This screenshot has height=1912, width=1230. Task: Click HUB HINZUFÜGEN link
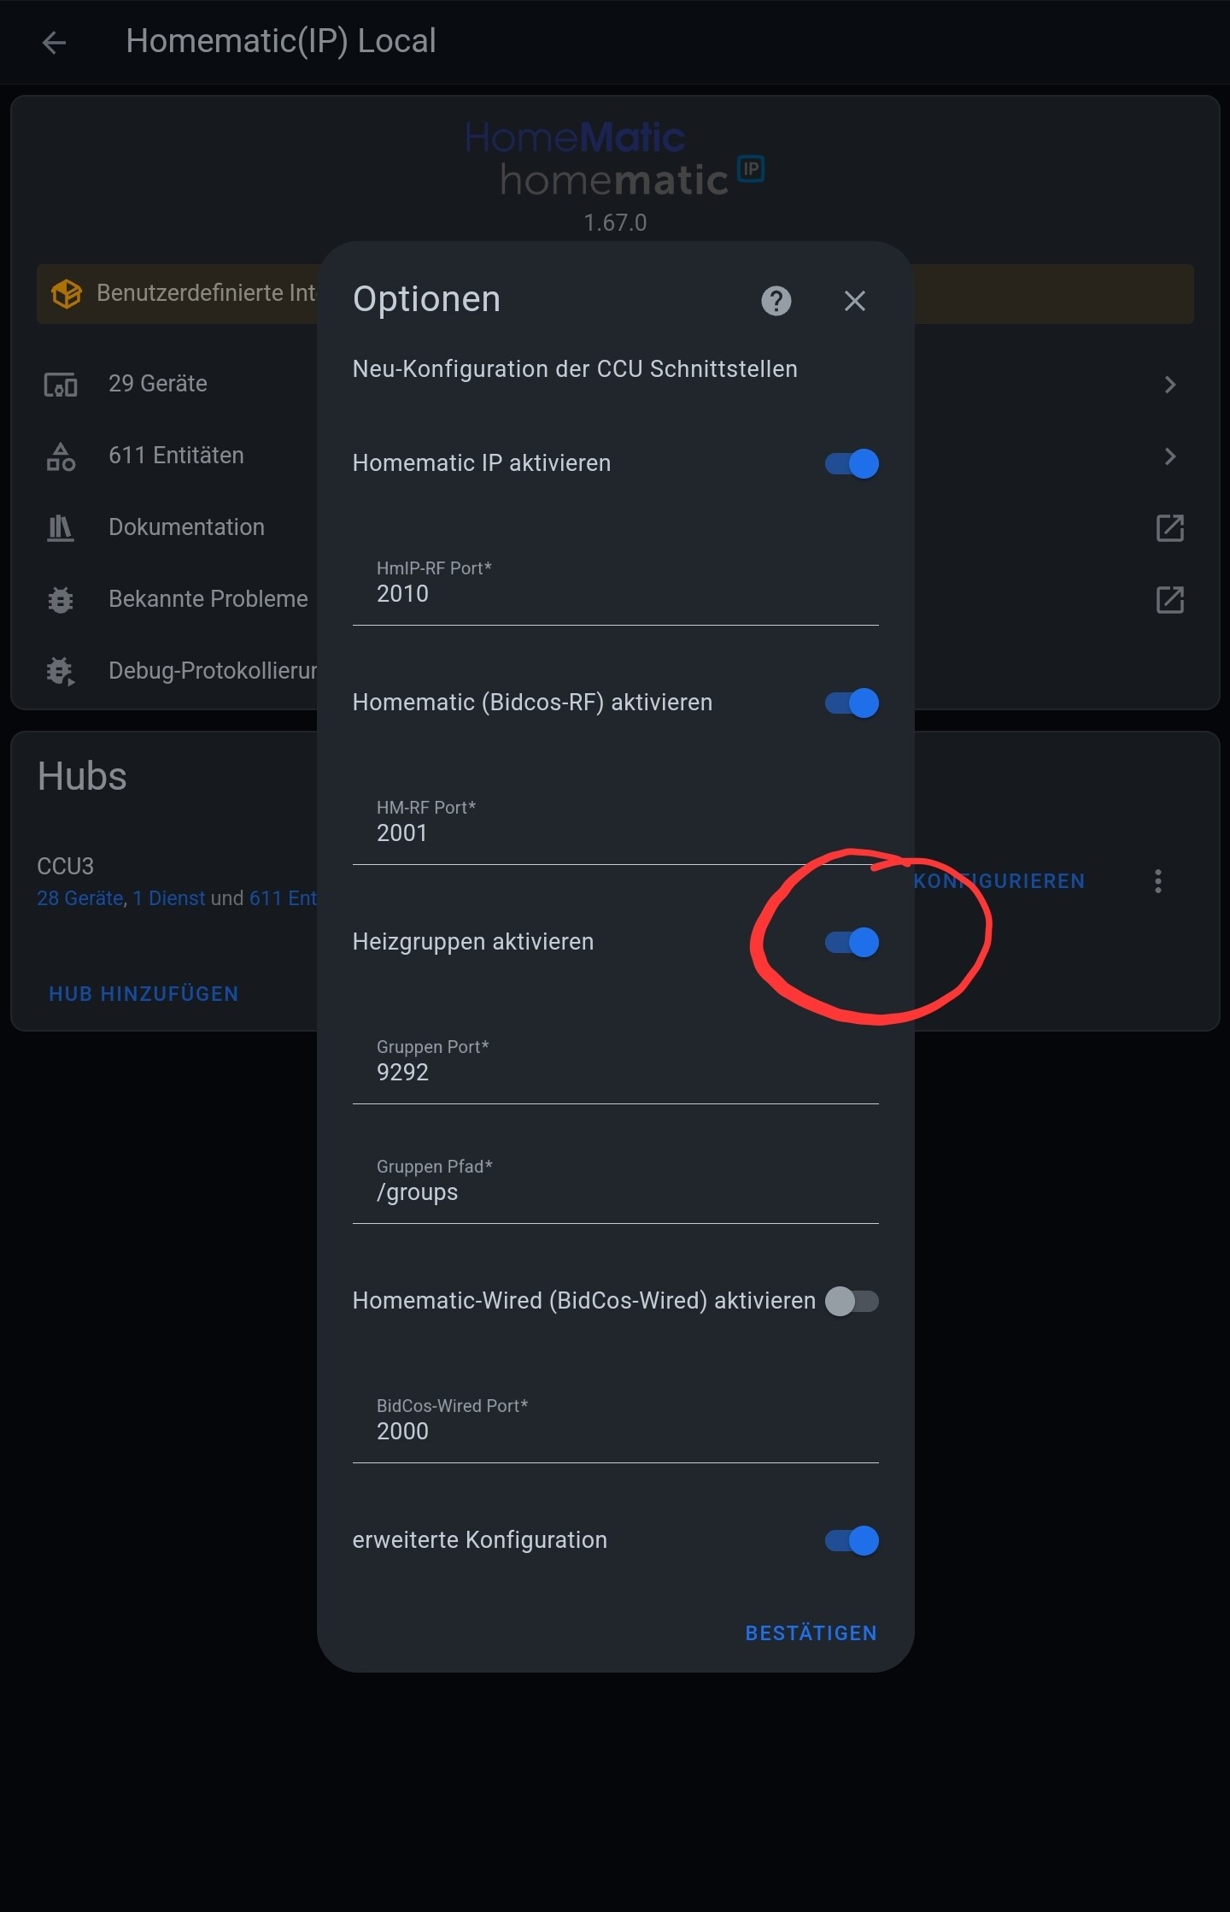click(143, 993)
